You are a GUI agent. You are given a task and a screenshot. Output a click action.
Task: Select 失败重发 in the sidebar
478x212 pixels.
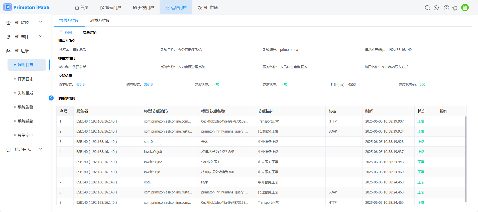[x=25, y=93]
